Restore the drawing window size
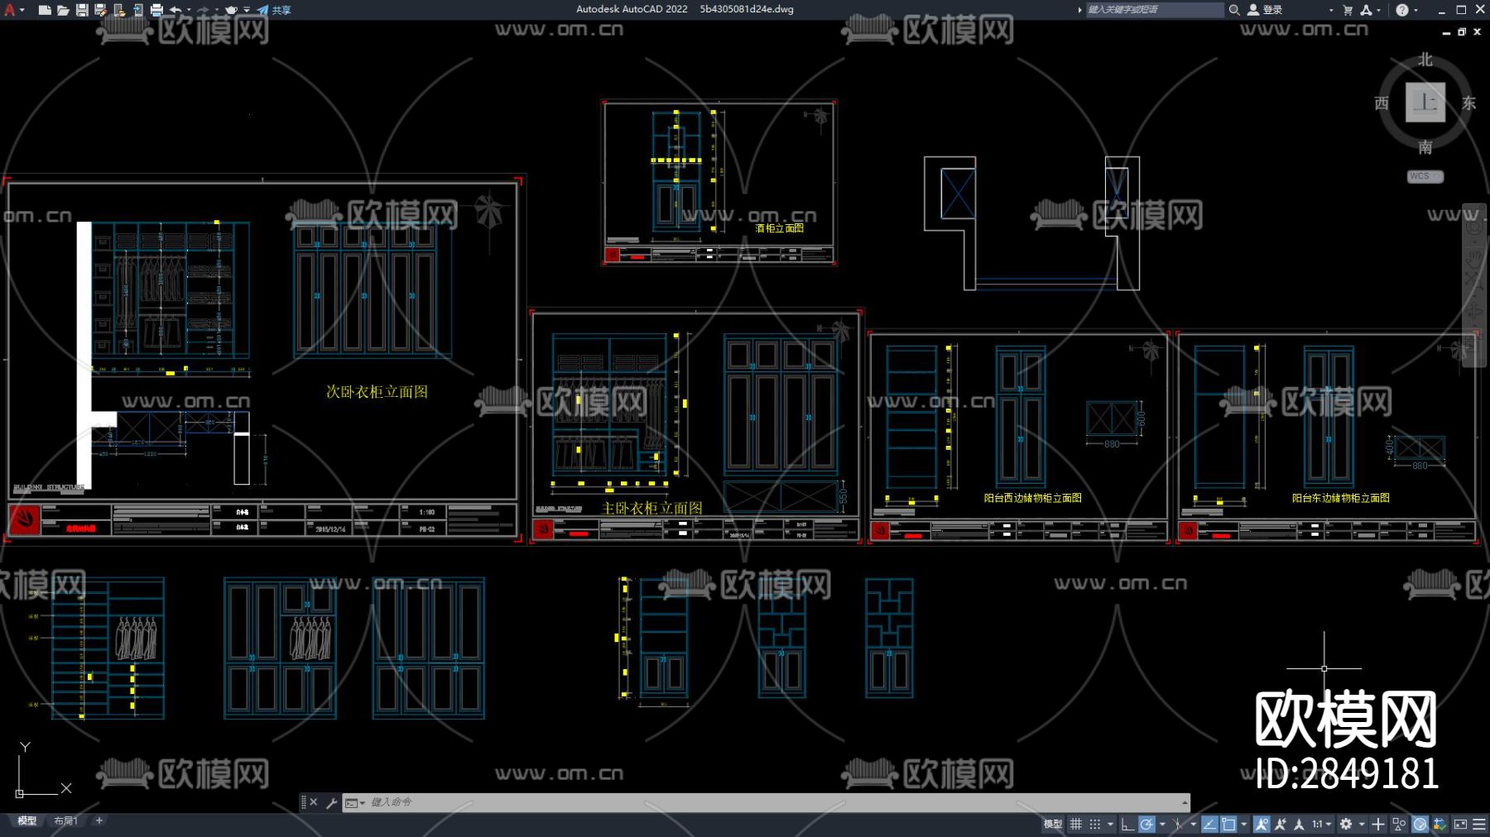 coord(1462,31)
